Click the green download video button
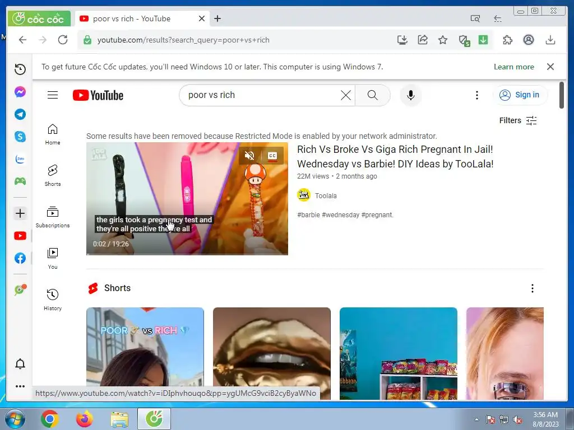 [x=483, y=40]
